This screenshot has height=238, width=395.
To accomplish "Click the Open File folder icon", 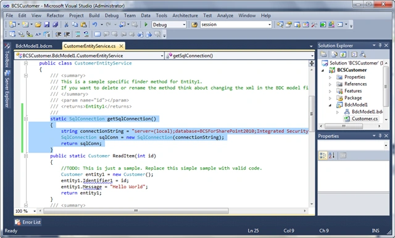I will coord(38,25).
